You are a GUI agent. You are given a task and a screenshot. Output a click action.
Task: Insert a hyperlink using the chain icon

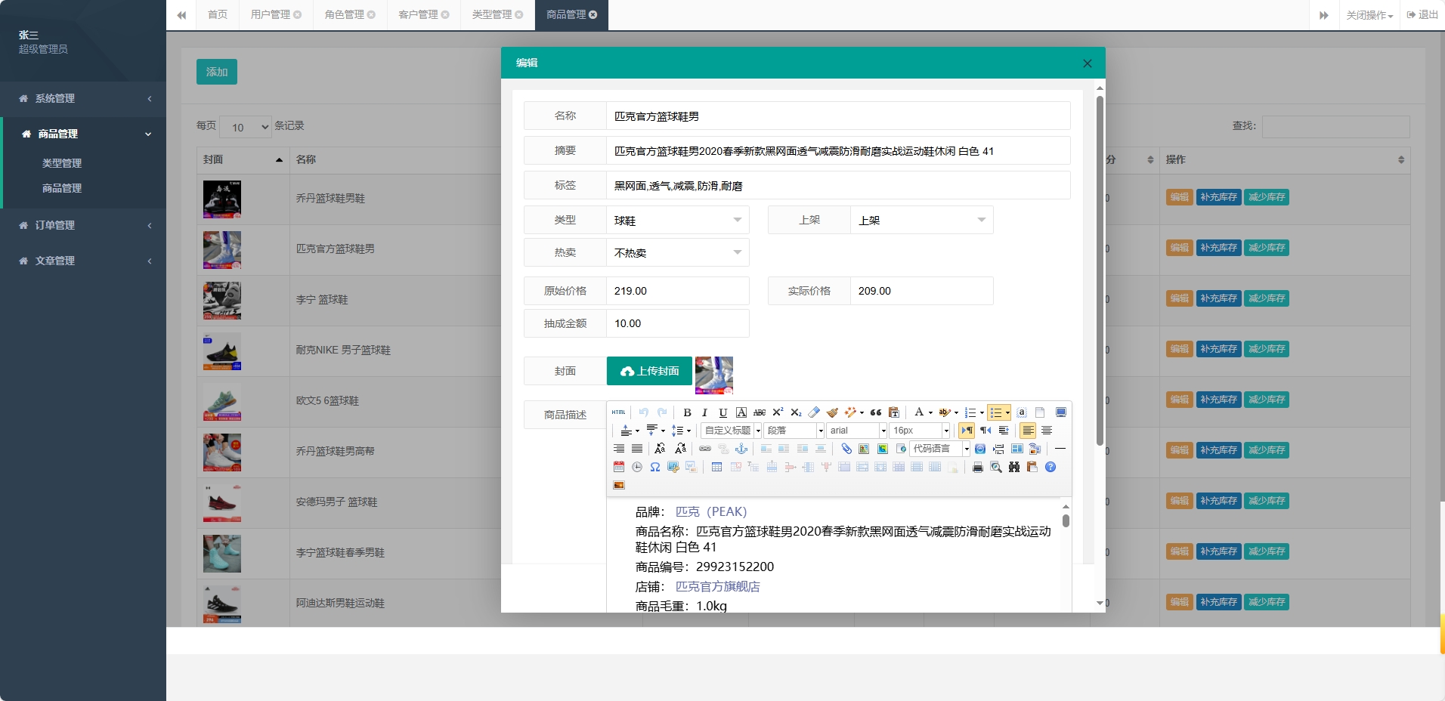click(706, 449)
